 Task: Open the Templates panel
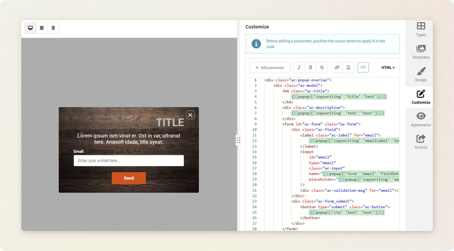(421, 52)
